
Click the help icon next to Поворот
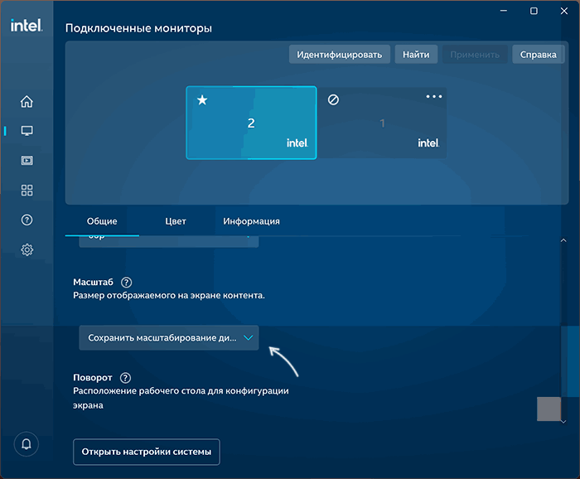click(x=125, y=378)
